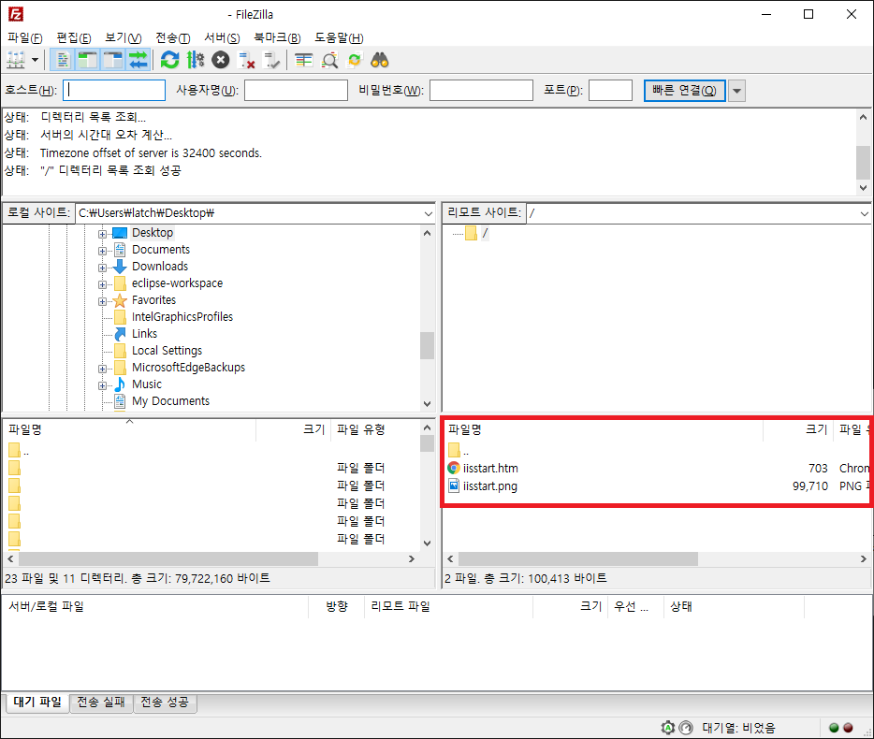Toggle directory comparison icon
Viewport: 874px width, 739px height.
[x=329, y=60]
